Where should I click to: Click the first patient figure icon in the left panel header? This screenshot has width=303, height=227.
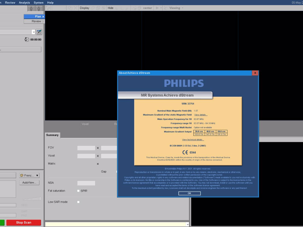(x=31, y=9)
